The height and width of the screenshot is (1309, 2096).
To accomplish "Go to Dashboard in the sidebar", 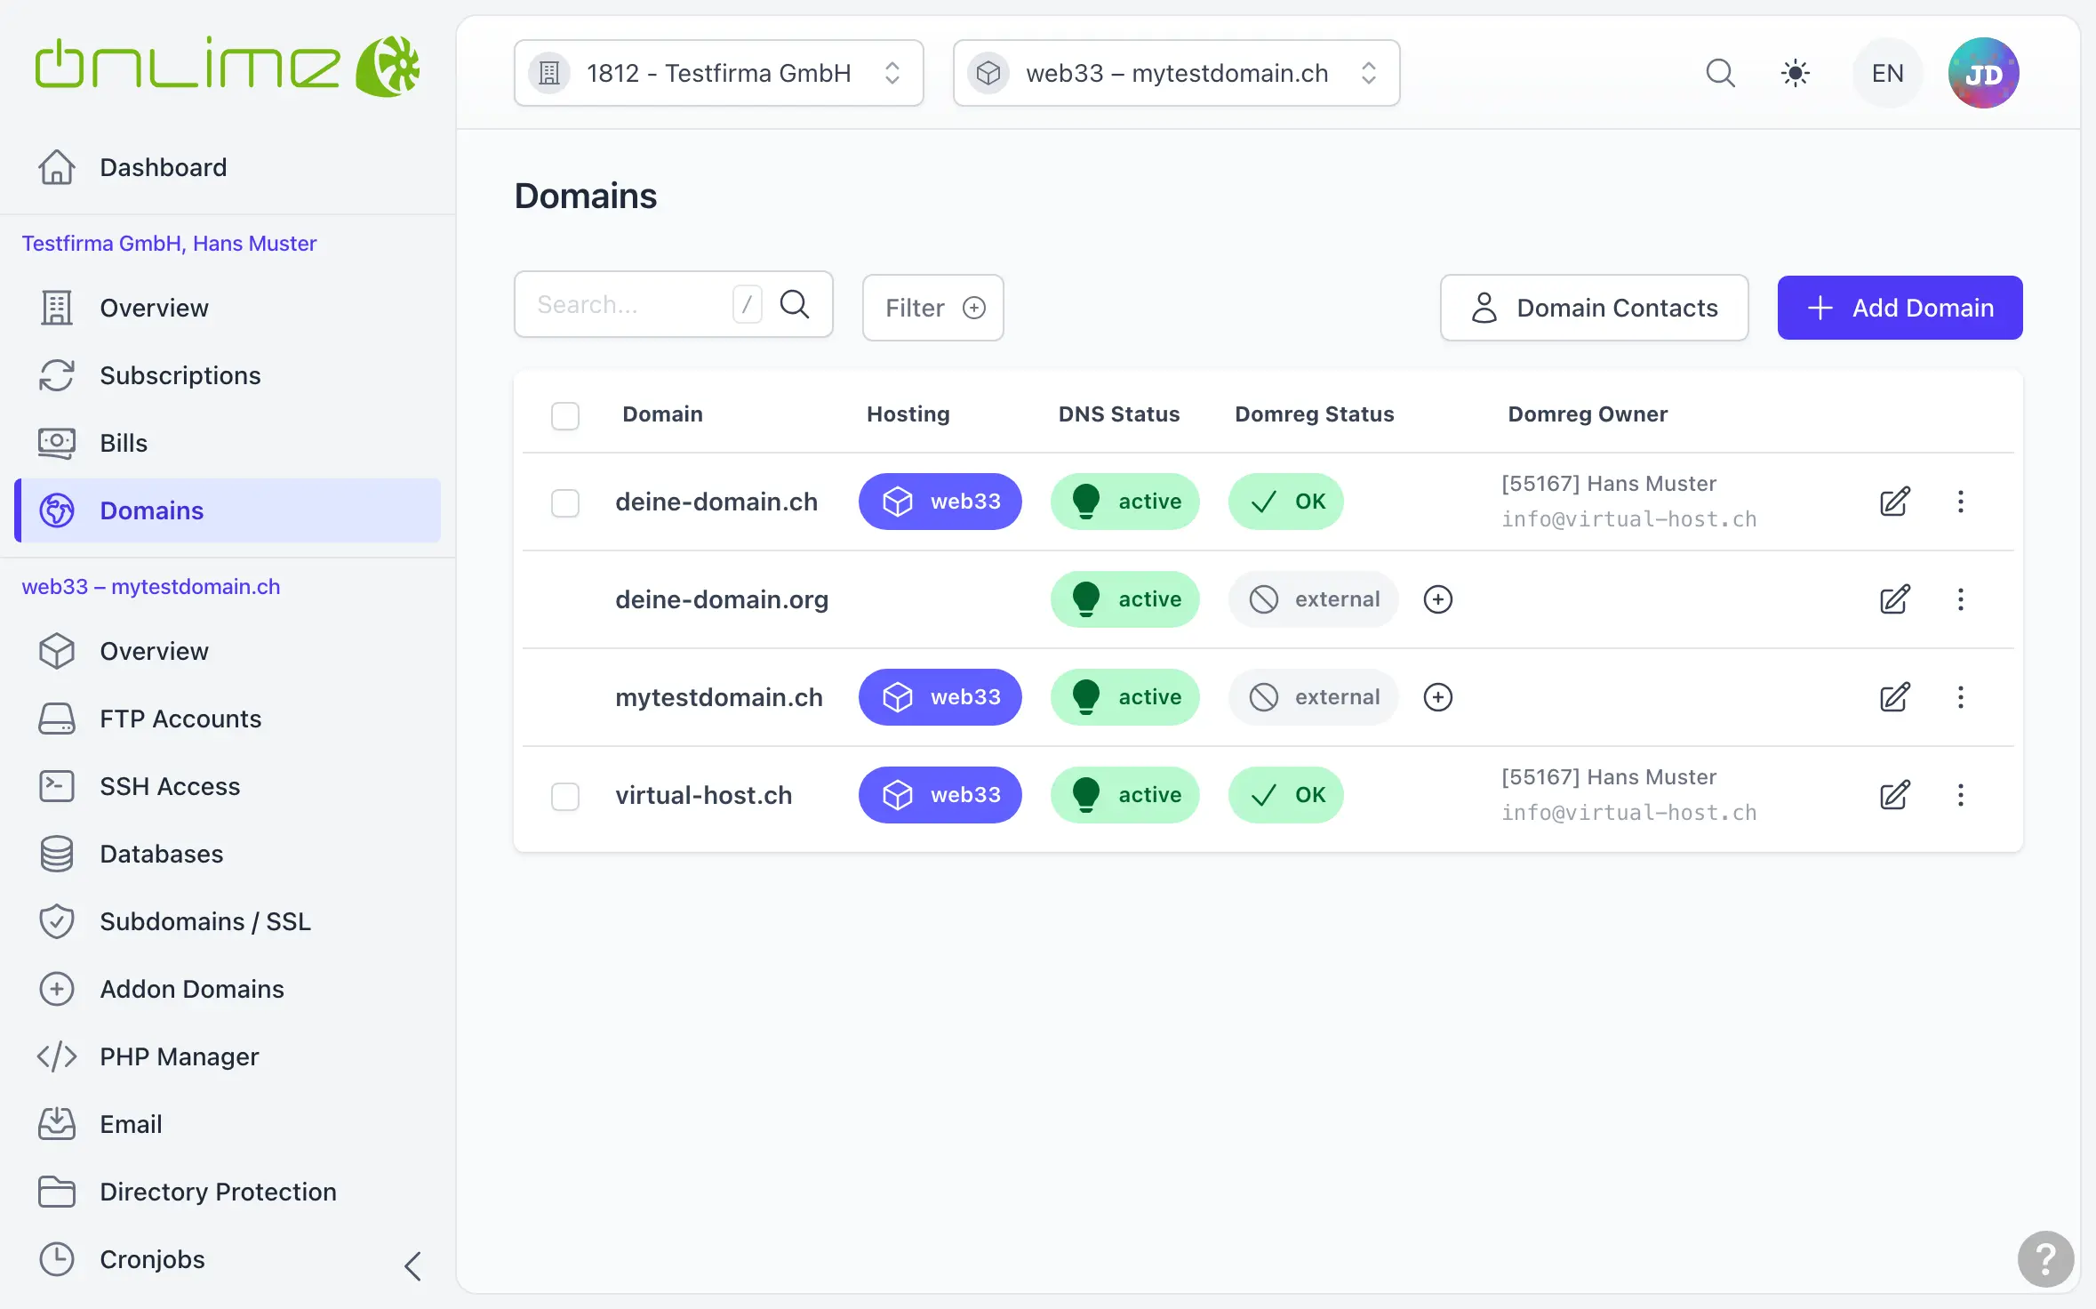I will click(228, 167).
